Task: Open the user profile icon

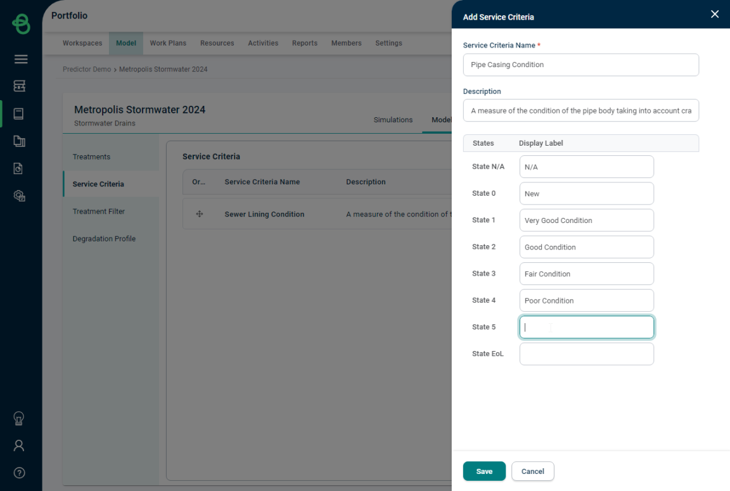Action: coord(19,446)
